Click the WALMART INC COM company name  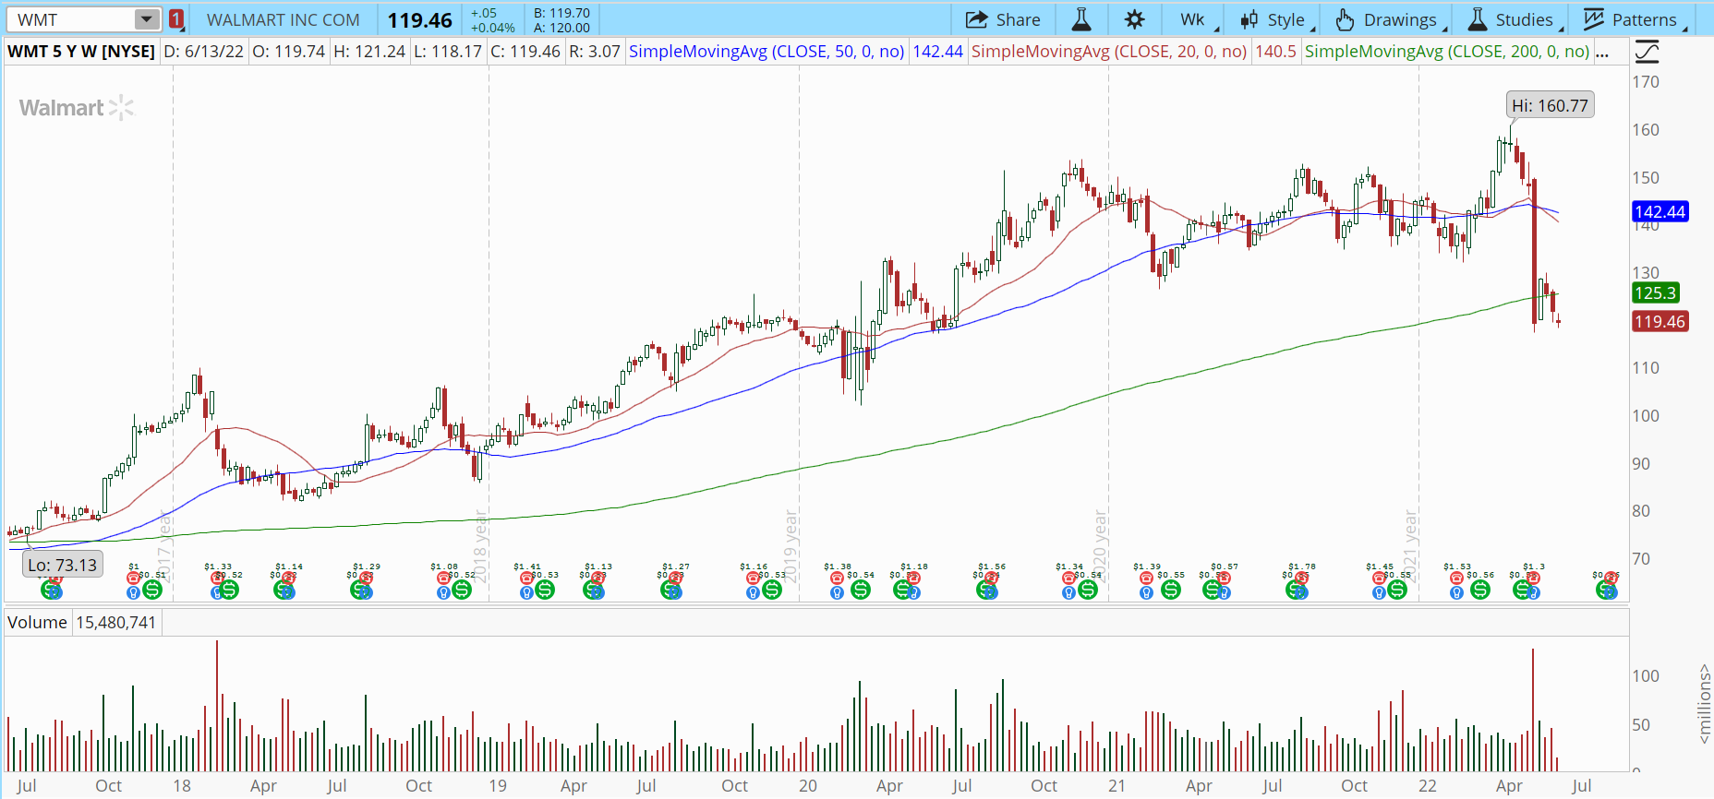[284, 19]
